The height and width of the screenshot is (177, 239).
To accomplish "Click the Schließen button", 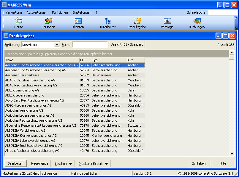I will point(199,163).
